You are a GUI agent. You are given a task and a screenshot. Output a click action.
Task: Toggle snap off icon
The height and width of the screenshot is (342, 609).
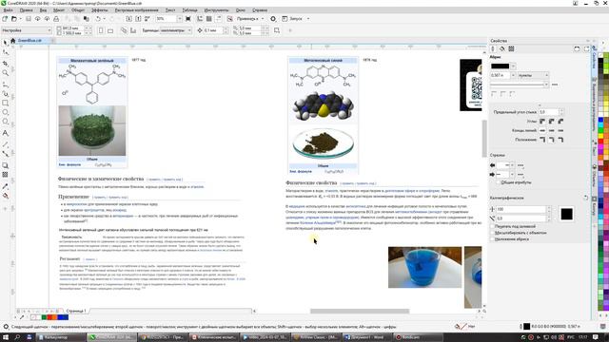click(230, 19)
